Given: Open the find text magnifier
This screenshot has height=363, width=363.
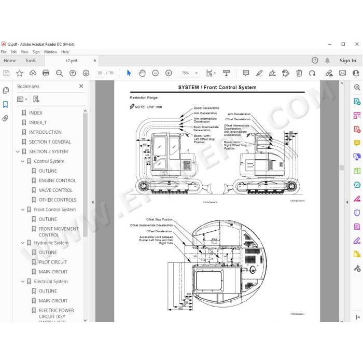Looking at the screenshot, I should point(60,73).
